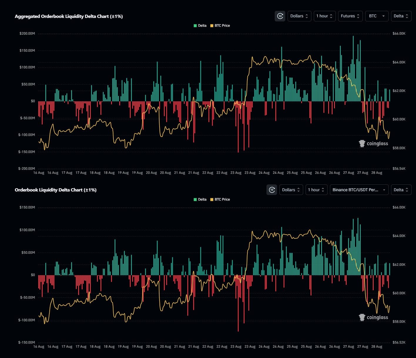Open the BTC symbol dropdown
The width and height of the screenshot is (416, 358).
click(x=377, y=16)
